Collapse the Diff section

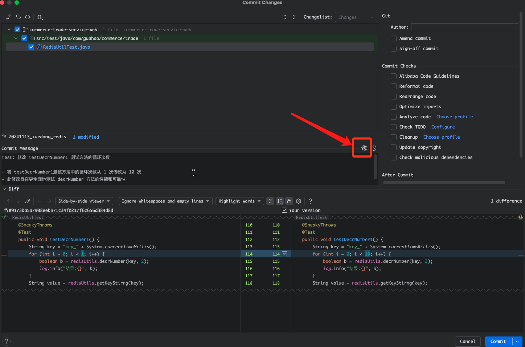pyautogui.click(x=4, y=189)
